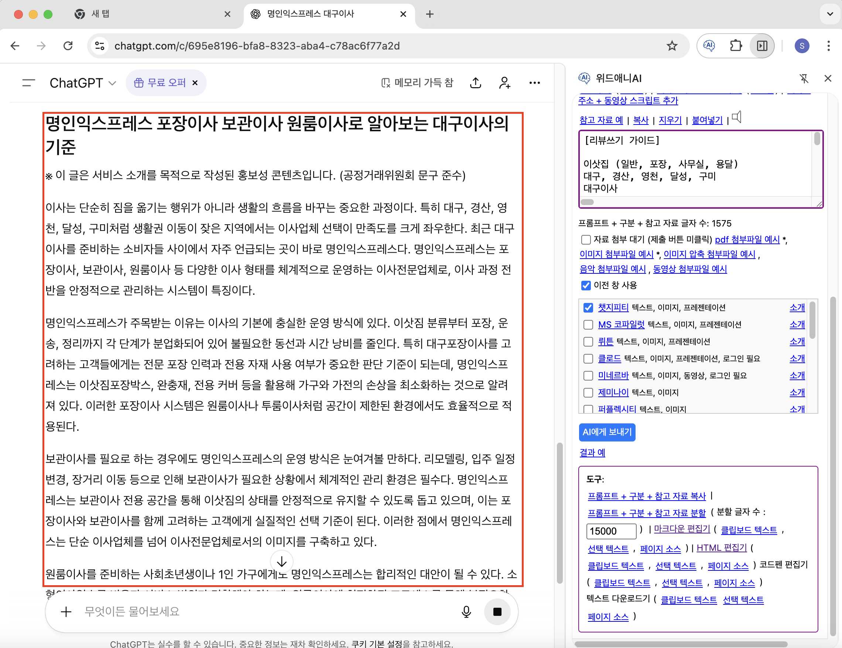Open the Chrome tab search dropdown arrow
The width and height of the screenshot is (842, 648).
[830, 14]
